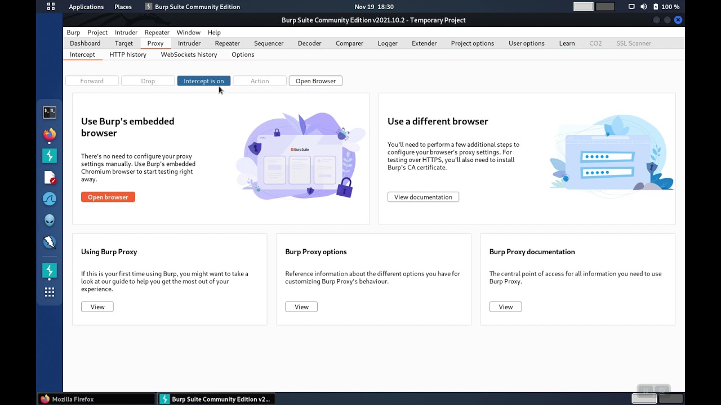Viewport: 721px width, 405px height.
Task: Open the Decoder tab
Action: pos(310,43)
